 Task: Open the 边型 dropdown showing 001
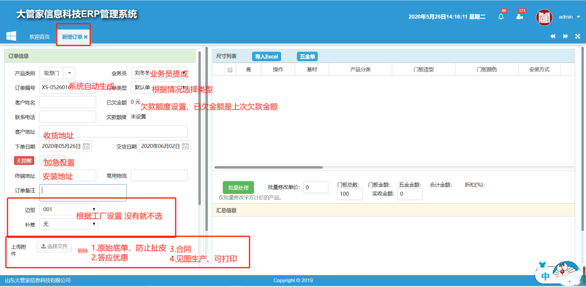(x=68, y=209)
